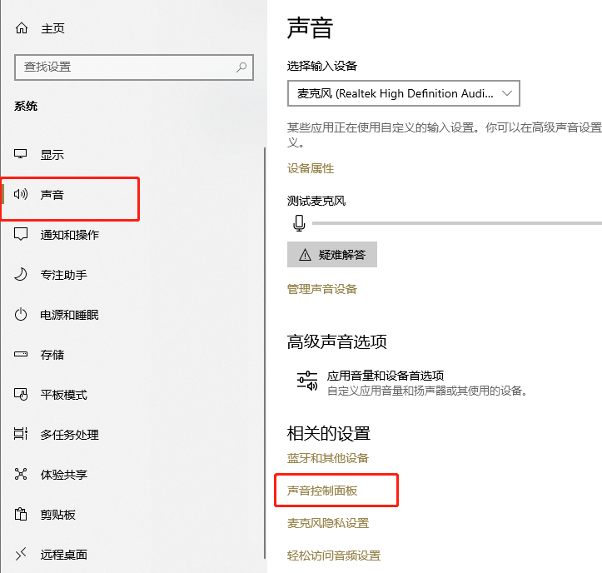
Task: Click the microphone icon under 测试麦克风
Action: (299, 223)
